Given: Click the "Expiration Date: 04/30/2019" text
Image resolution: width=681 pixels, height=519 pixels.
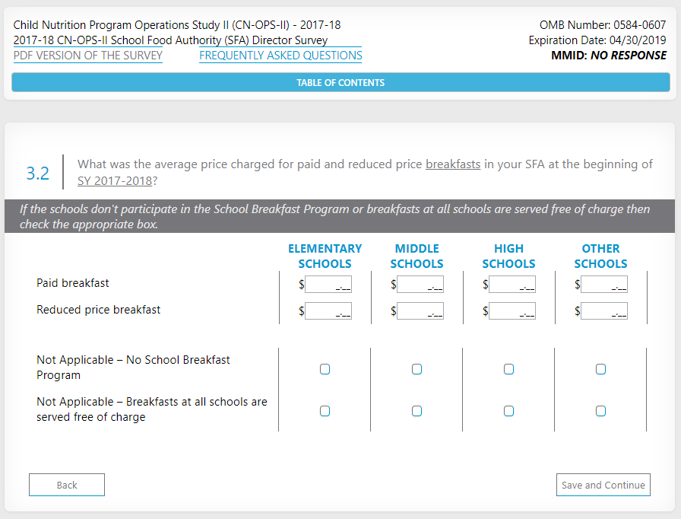Looking at the screenshot, I should point(597,40).
